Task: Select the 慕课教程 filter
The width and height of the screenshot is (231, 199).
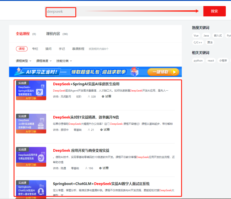Action: pos(78,49)
